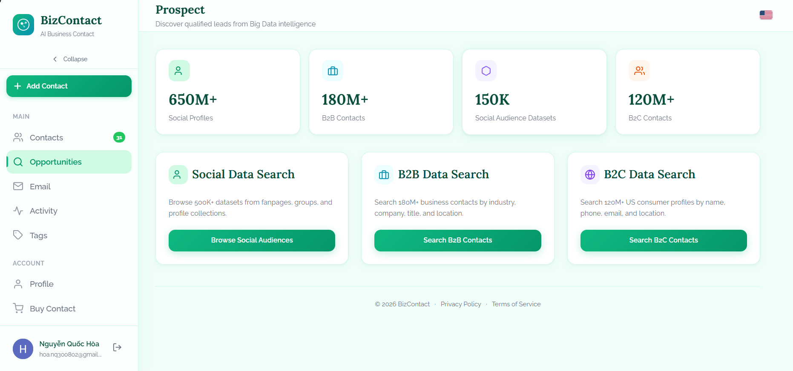Open language selector US flag
Screen dimensions: 793x371
pyautogui.click(x=766, y=15)
